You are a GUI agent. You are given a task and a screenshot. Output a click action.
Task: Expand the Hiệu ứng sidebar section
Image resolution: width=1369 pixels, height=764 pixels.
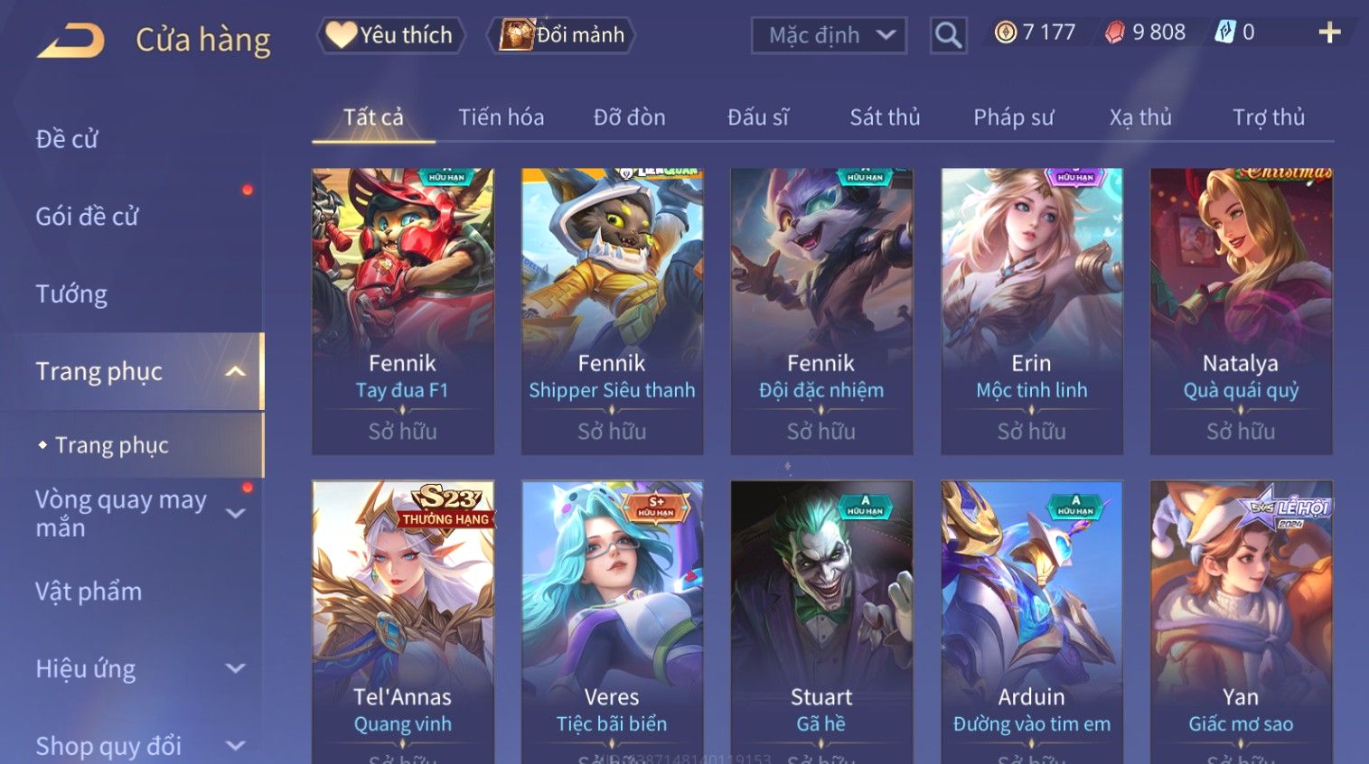pyautogui.click(x=235, y=668)
